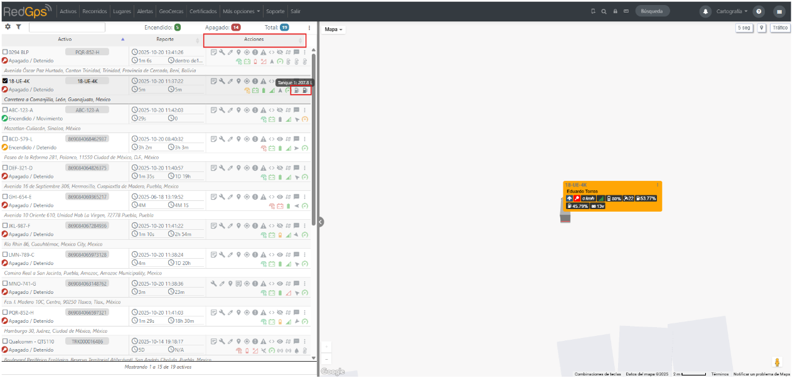Check the ABC-123-A asset checkbox
The width and height of the screenshot is (795, 378).
5,110
